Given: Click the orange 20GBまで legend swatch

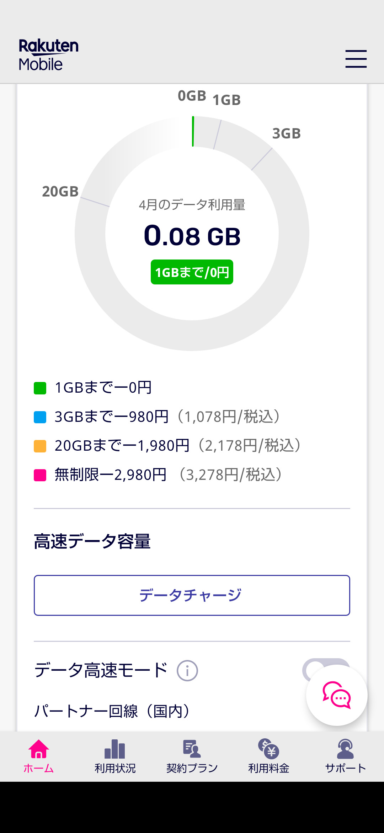Looking at the screenshot, I should (40, 446).
